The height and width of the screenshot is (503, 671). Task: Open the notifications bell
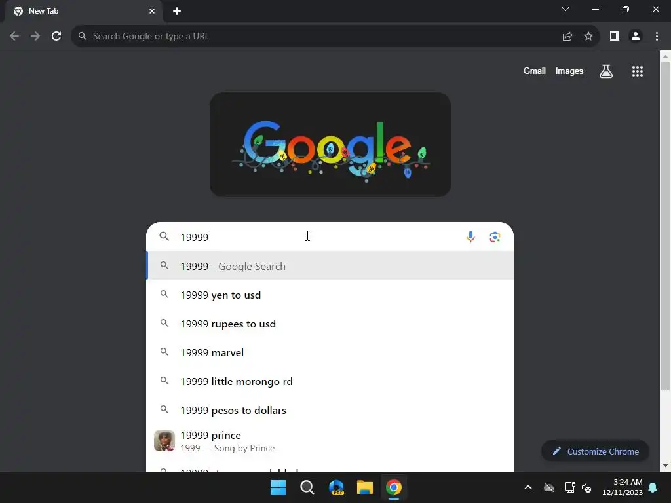[653, 487]
